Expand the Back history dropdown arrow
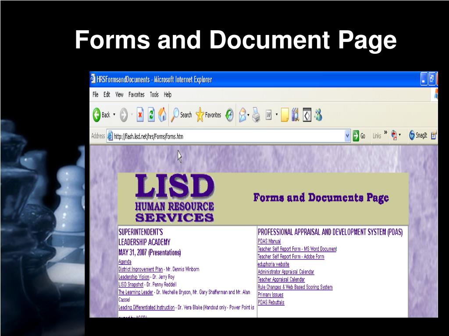Screen dimensions: 449x336 114,115
